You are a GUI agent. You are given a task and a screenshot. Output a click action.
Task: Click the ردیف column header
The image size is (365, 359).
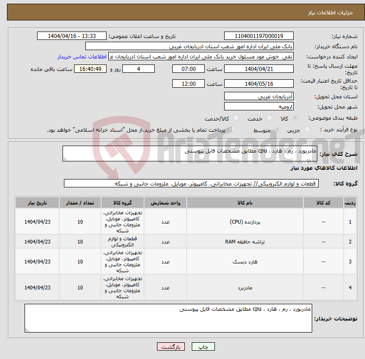pos(350,203)
